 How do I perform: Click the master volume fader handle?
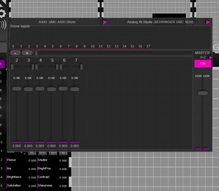[x=203, y=93]
